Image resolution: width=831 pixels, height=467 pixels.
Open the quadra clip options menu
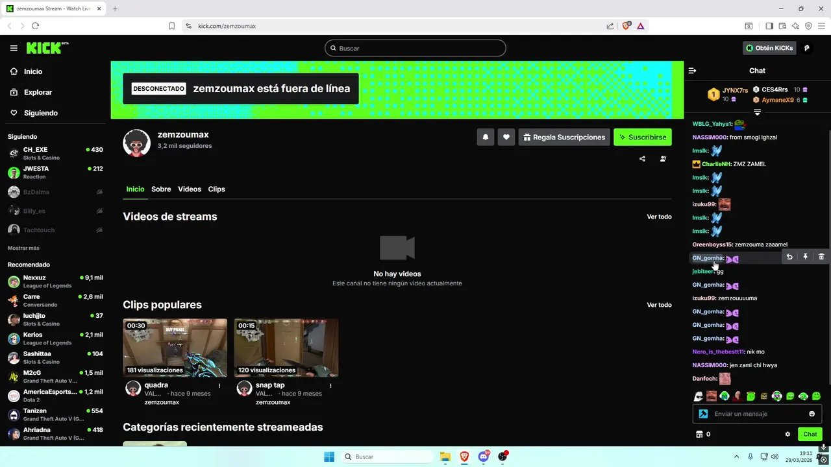[x=219, y=385]
